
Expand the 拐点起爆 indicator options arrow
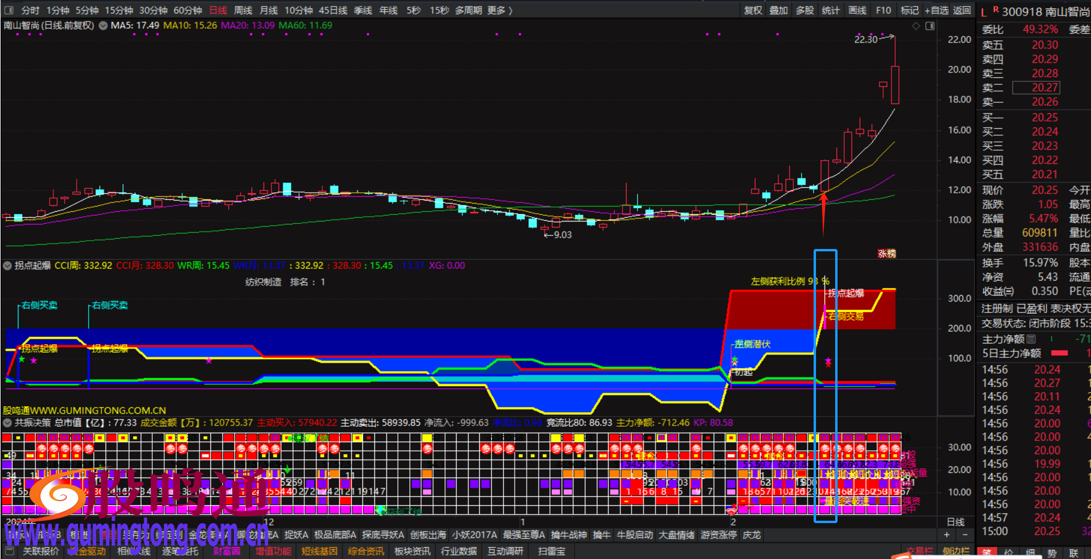click(8, 266)
